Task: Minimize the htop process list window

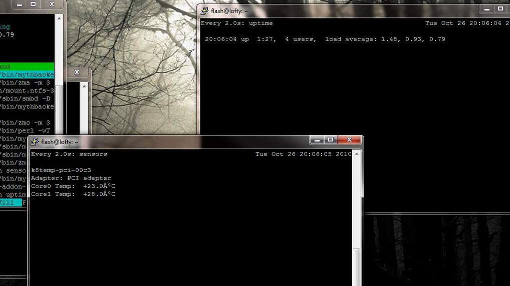Action: 20,4
